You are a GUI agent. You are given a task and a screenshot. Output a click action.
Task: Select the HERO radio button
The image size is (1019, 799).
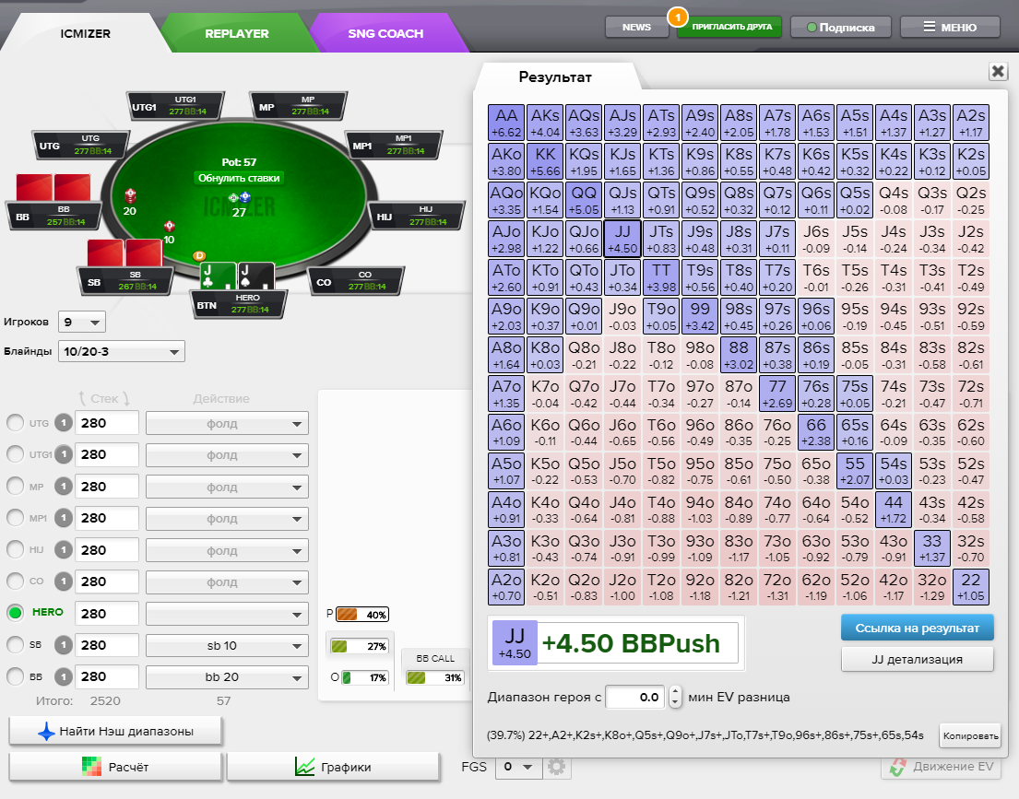pos(15,613)
